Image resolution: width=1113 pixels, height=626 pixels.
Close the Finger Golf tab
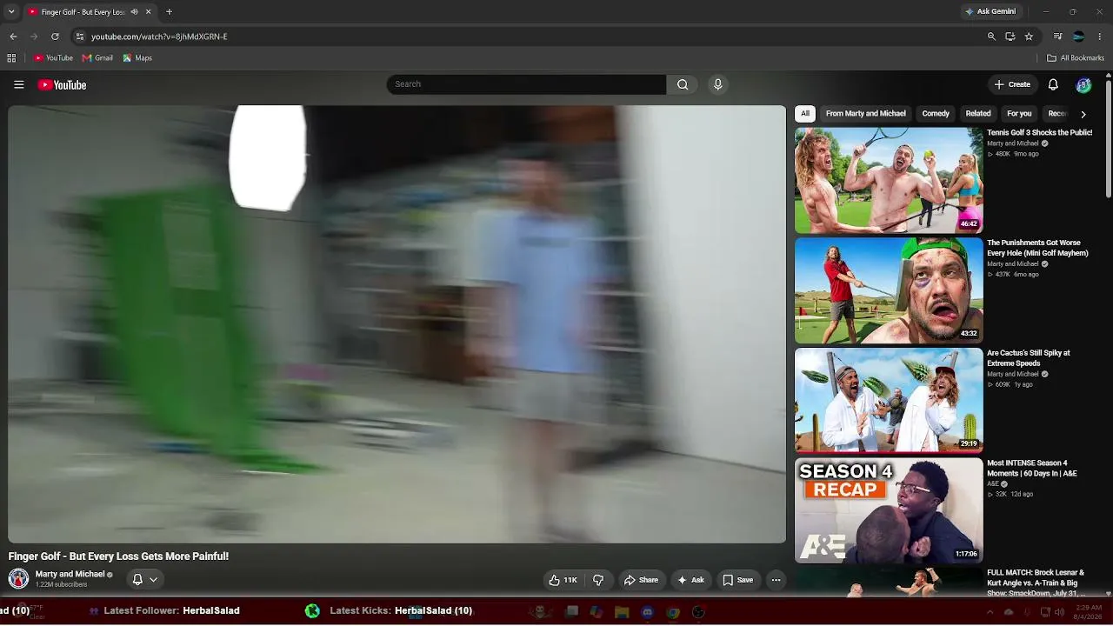(x=148, y=12)
